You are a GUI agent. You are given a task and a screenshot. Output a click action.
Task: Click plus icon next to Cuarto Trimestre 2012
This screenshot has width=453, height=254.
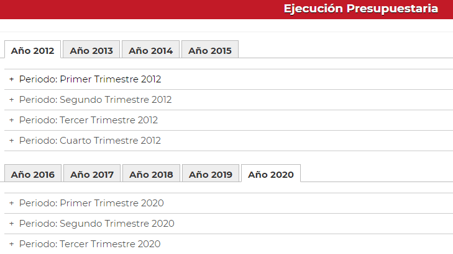pyautogui.click(x=12, y=141)
